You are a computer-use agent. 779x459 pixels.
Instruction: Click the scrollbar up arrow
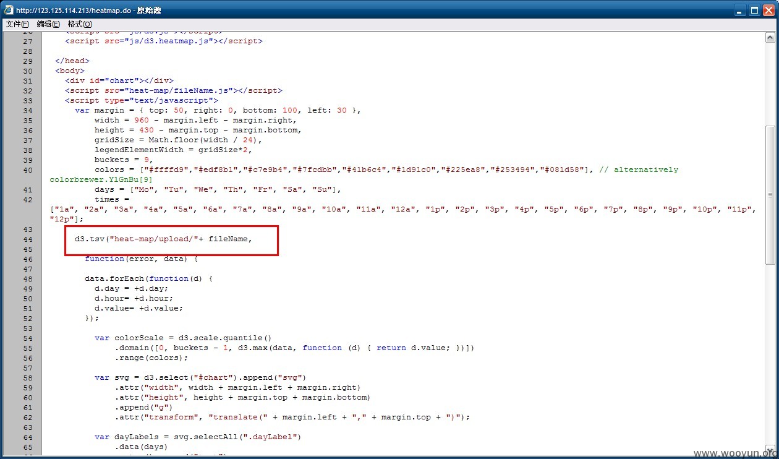[x=770, y=38]
